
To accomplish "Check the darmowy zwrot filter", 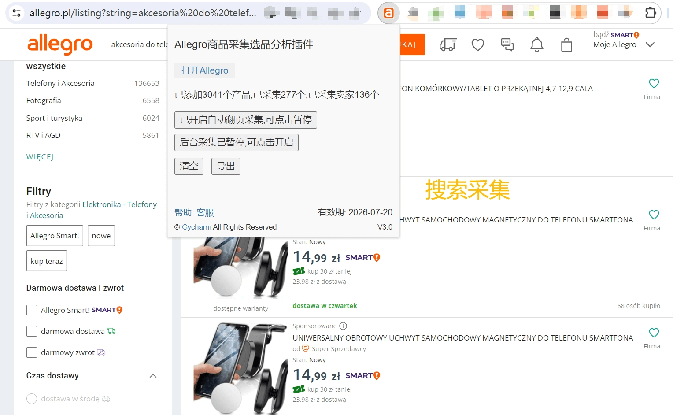I will (32, 352).
